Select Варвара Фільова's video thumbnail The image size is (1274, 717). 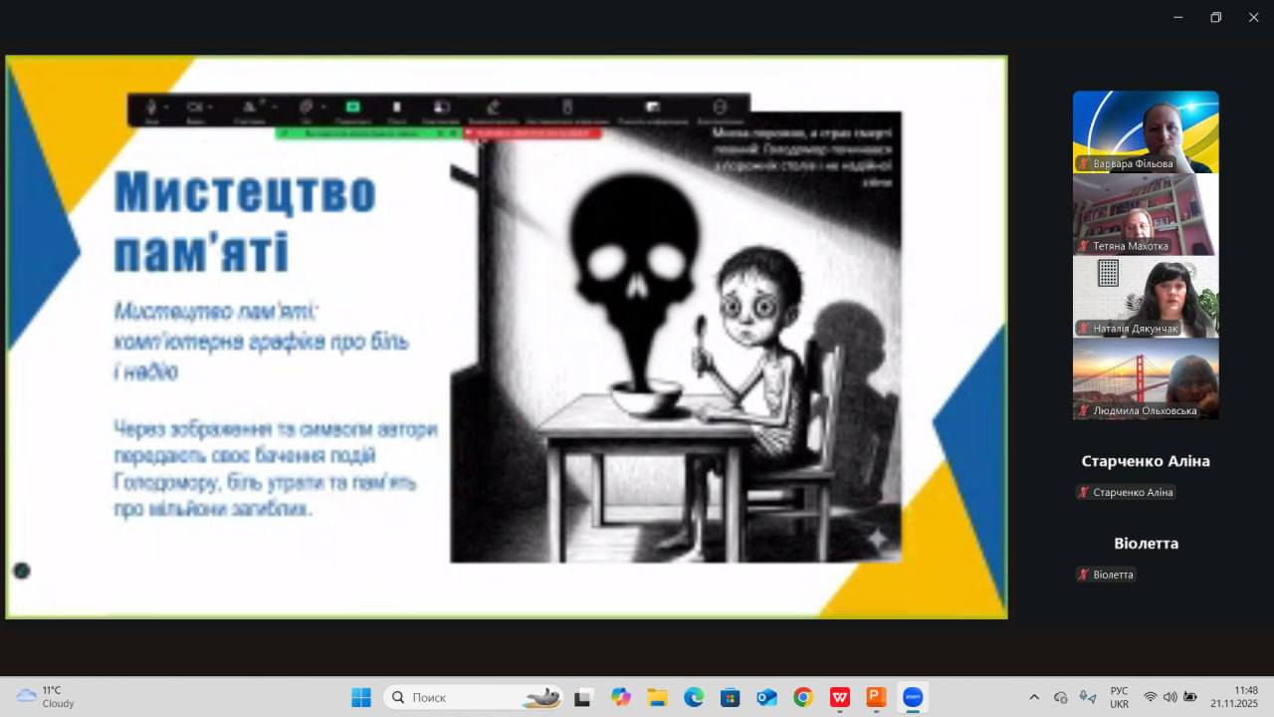click(x=1145, y=131)
